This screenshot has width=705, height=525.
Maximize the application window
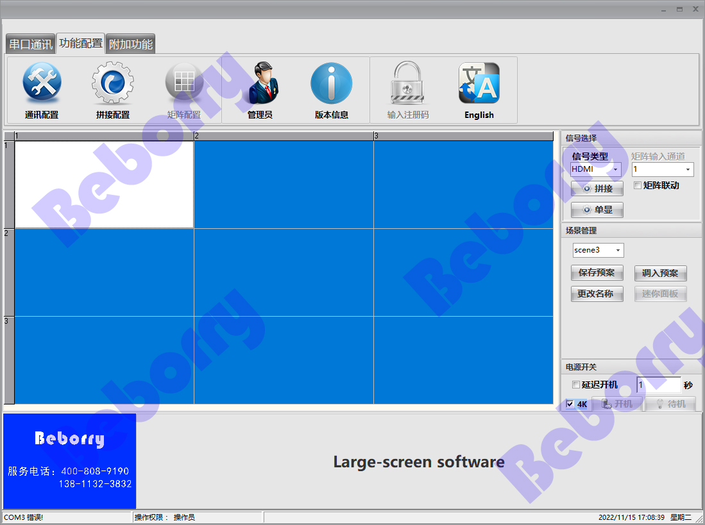click(x=679, y=9)
